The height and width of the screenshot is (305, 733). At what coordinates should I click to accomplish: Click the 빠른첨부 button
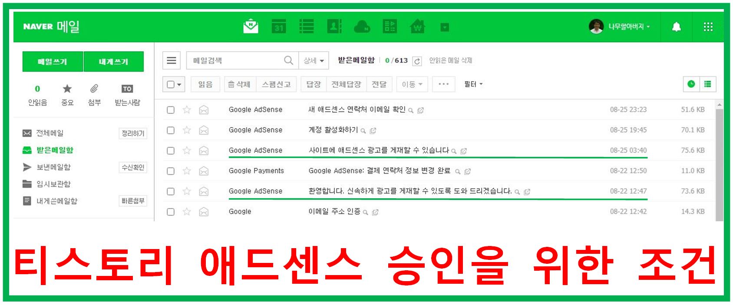(x=133, y=201)
